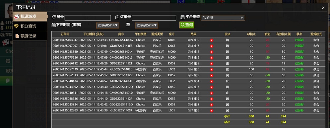The width and height of the screenshot is (330, 128).
Task: Click round number GD0522651412T
Action: 121,63
